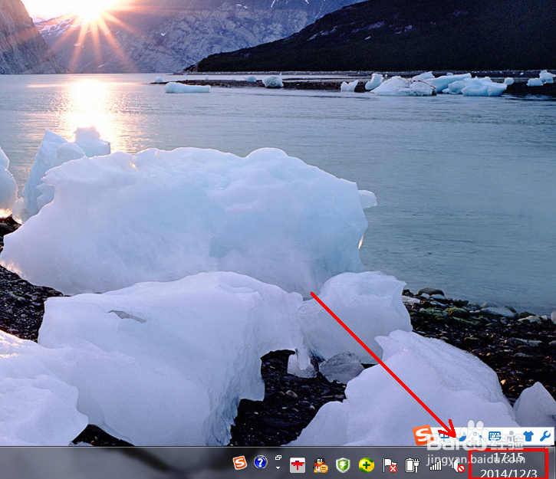Open the network signal bars icon
Image resolution: width=556 pixels, height=479 pixels.
(x=436, y=465)
